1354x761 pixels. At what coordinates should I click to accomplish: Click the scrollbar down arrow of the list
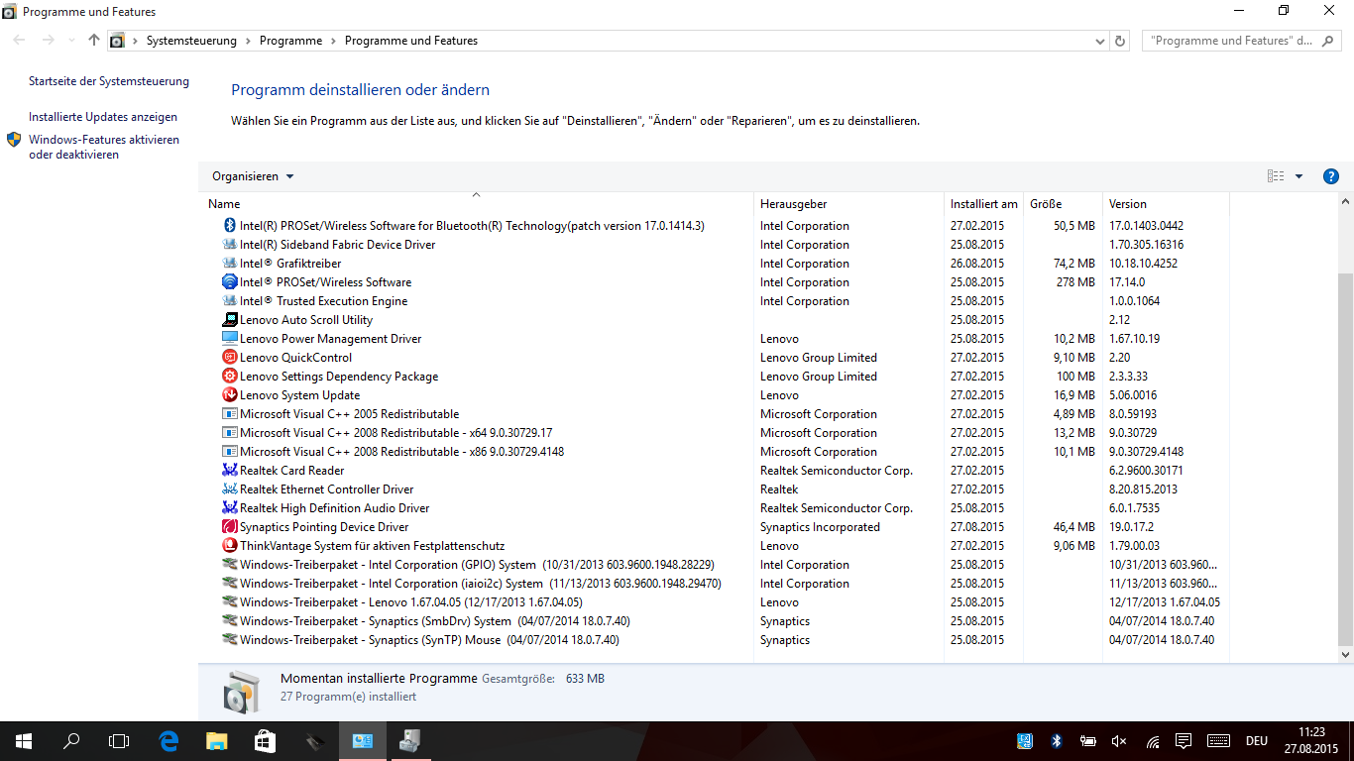tap(1345, 655)
